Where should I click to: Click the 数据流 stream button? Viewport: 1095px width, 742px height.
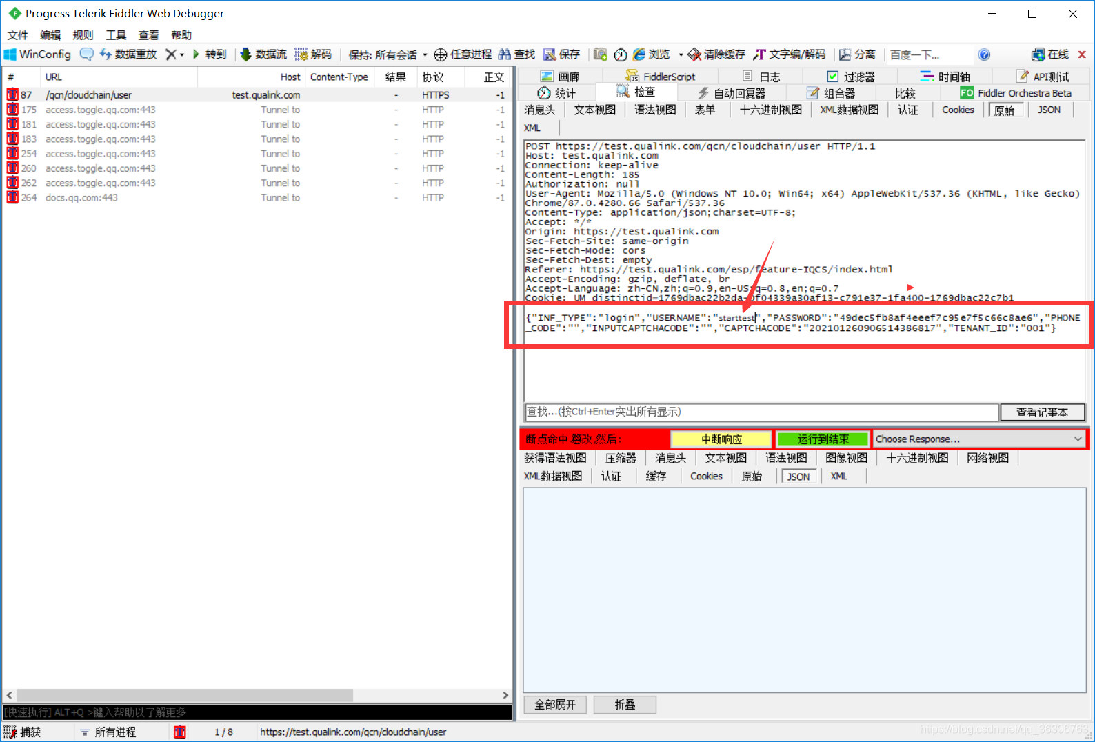pos(263,54)
